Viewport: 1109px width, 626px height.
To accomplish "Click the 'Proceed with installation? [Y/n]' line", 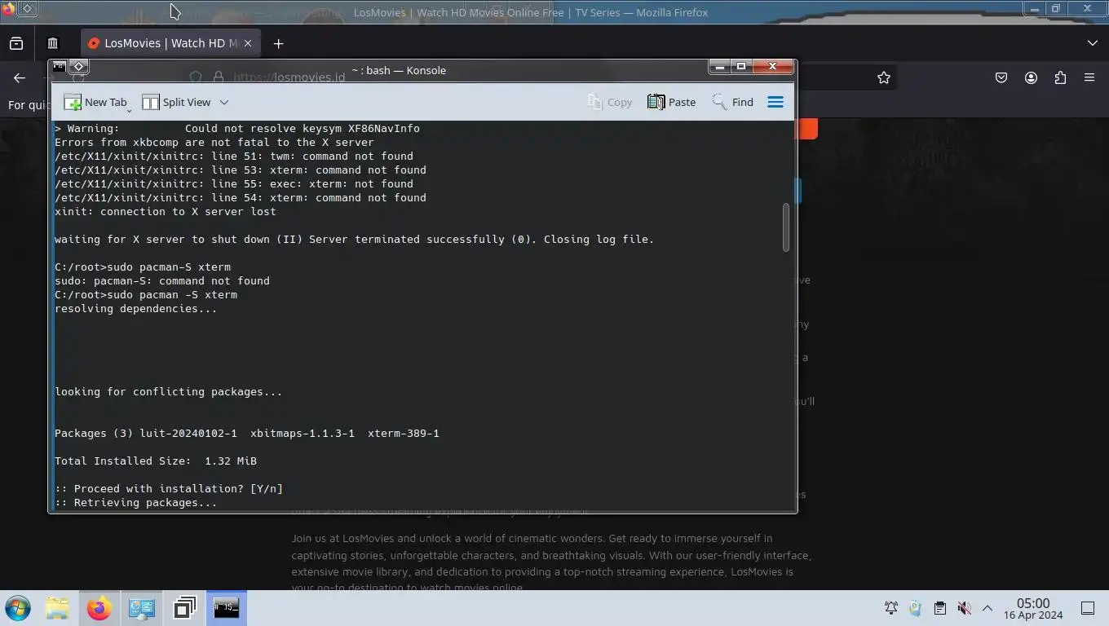I will pyautogui.click(x=169, y=489).
